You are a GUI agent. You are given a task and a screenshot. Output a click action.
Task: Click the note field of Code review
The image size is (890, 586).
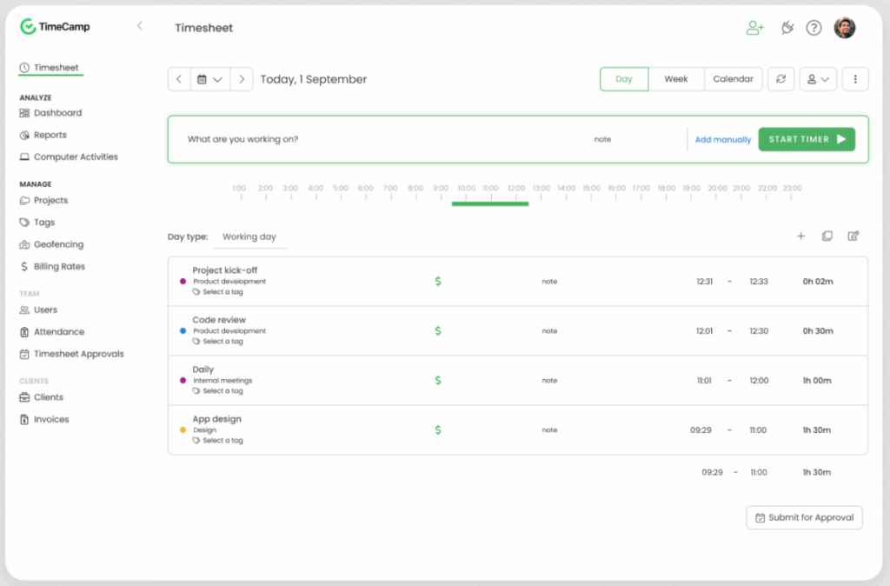click(x=549, y=331)
